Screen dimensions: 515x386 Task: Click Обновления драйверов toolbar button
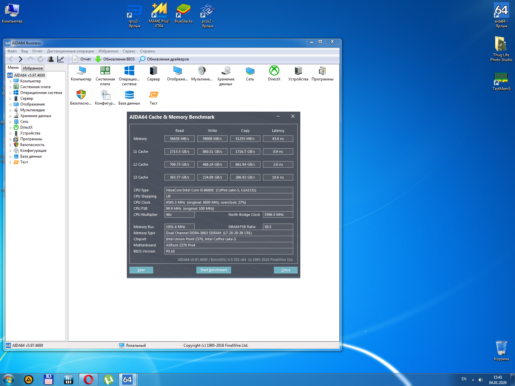[x=164, y=59]
